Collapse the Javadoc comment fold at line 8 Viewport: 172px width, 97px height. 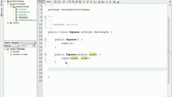pyautogui.click(x=45, y=17)
